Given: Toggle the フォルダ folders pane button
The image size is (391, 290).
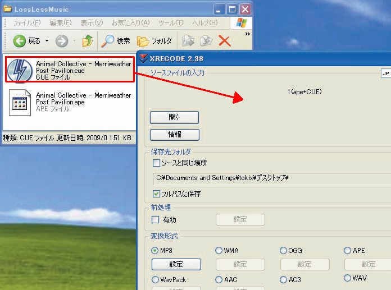Looking at the screenshot, I should [154, 41].
